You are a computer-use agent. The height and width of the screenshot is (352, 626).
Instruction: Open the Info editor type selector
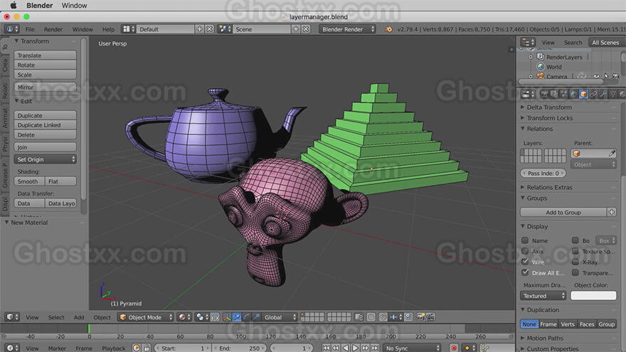click(x=11, y=29)
